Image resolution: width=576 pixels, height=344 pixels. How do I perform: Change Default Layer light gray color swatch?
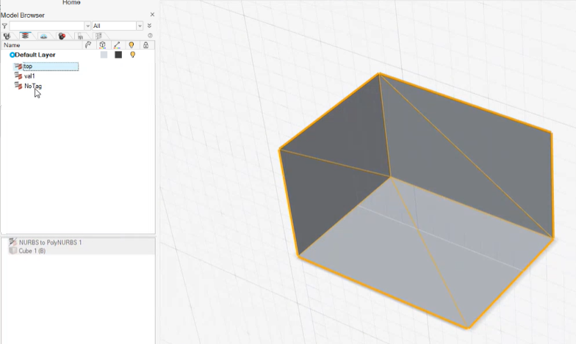click(x=104, y=55)
